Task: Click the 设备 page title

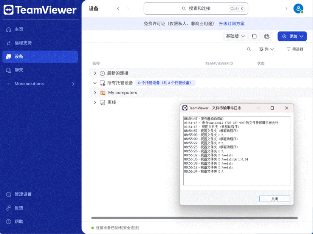Action: pyautogui.click(x=94, y=9)
